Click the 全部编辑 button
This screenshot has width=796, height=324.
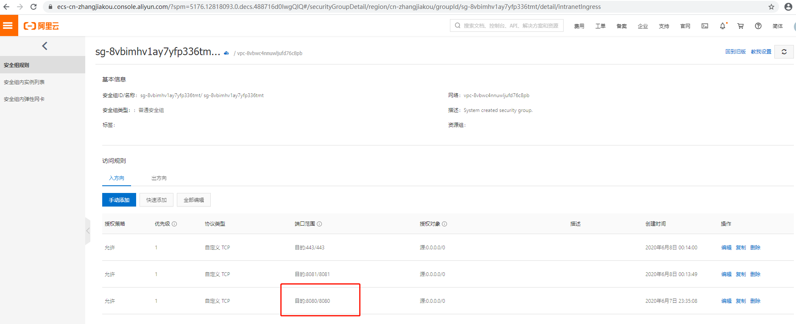pos(194,200)
